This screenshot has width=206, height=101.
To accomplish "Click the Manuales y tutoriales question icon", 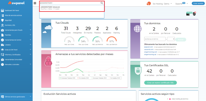I will tap(2, 64).
